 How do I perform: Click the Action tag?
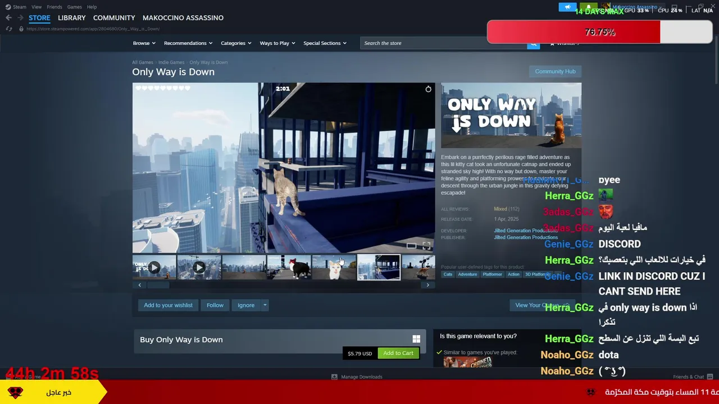tap(514, 274)
